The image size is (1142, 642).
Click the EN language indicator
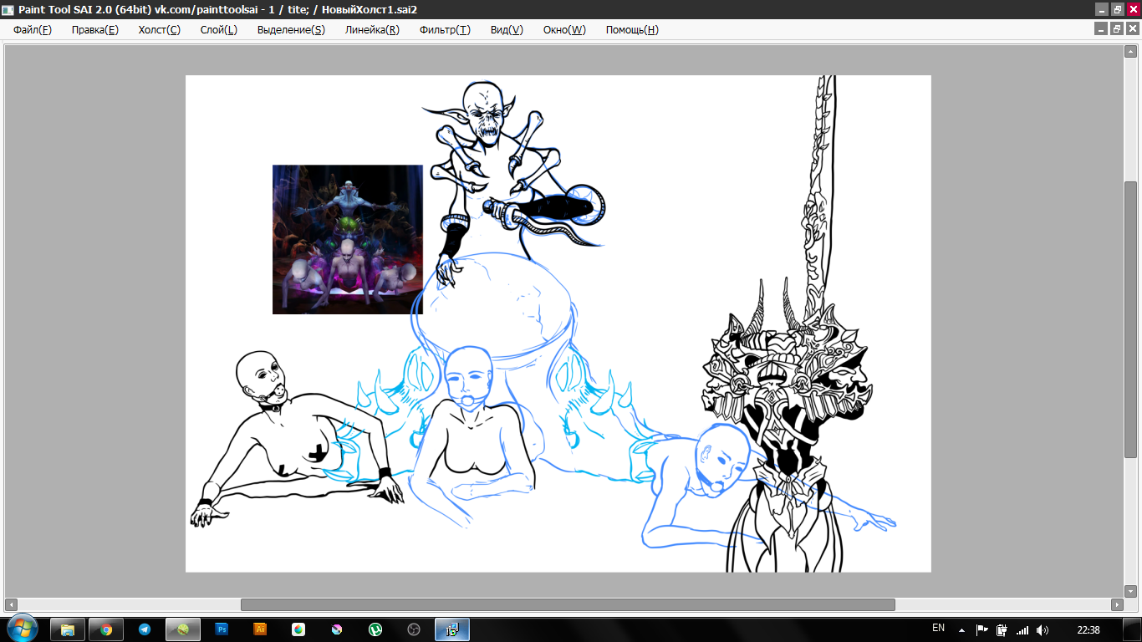pos(938,629)
